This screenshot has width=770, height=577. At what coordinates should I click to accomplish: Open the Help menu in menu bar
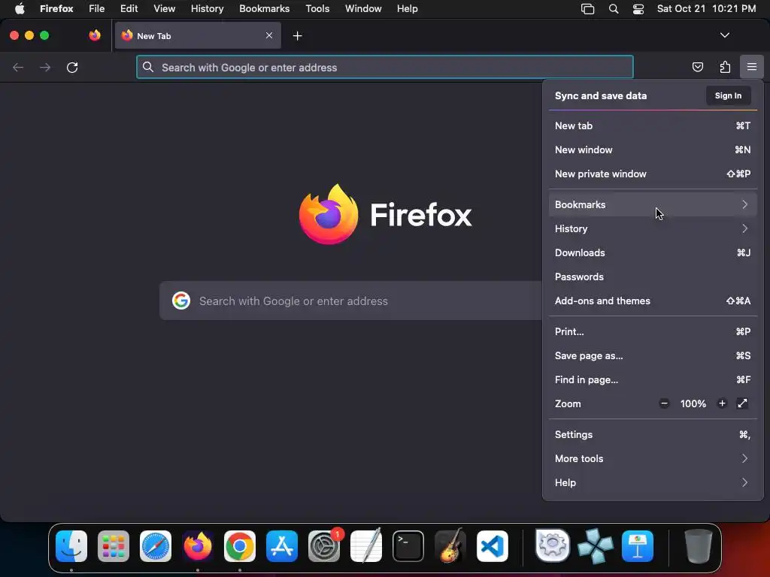(407, 9)
